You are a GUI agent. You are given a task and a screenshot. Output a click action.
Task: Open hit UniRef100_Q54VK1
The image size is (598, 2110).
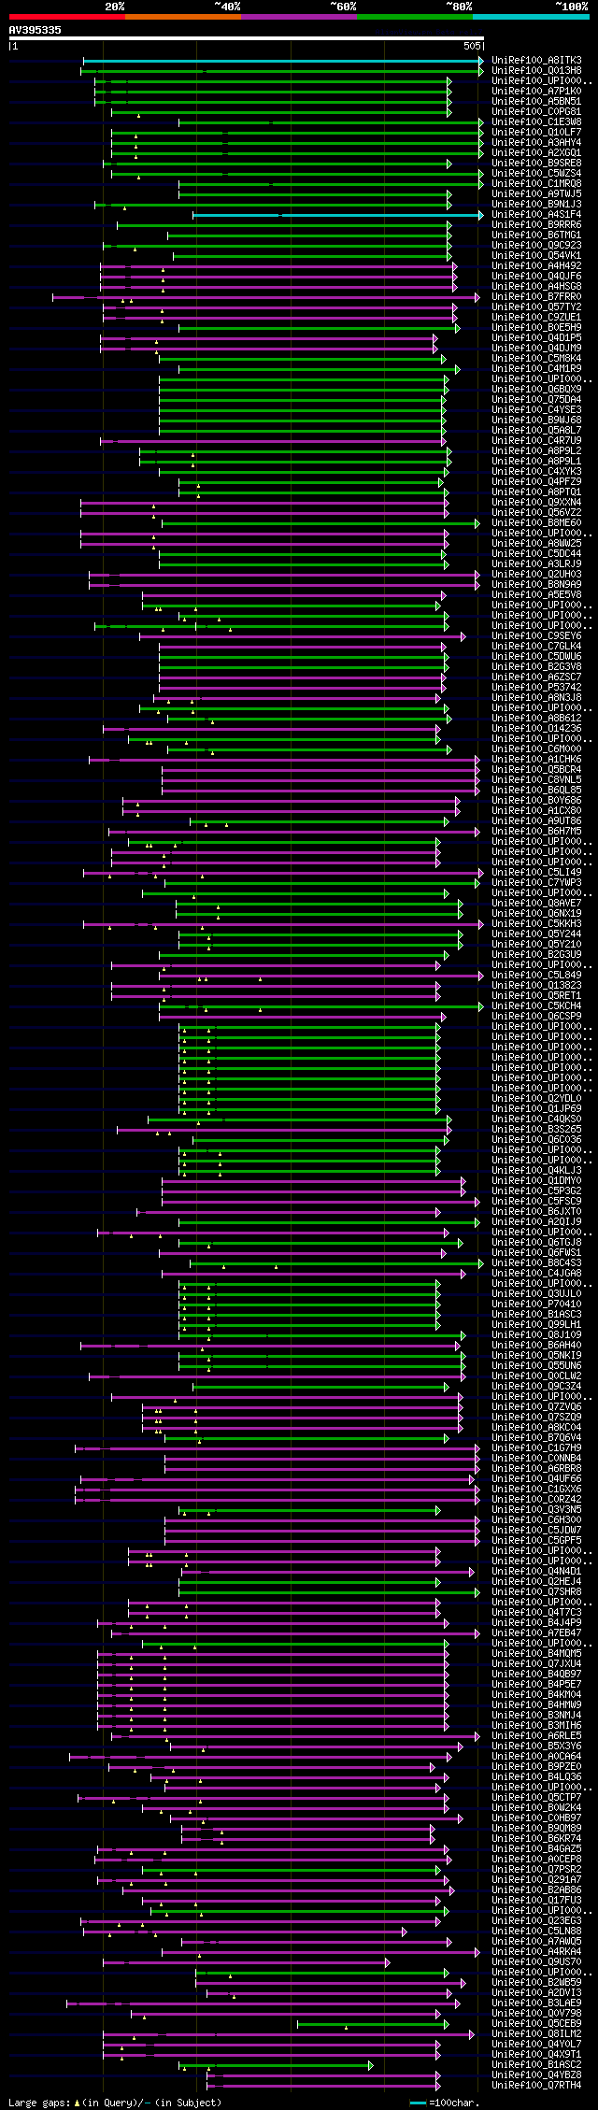(x=536, y=256)
